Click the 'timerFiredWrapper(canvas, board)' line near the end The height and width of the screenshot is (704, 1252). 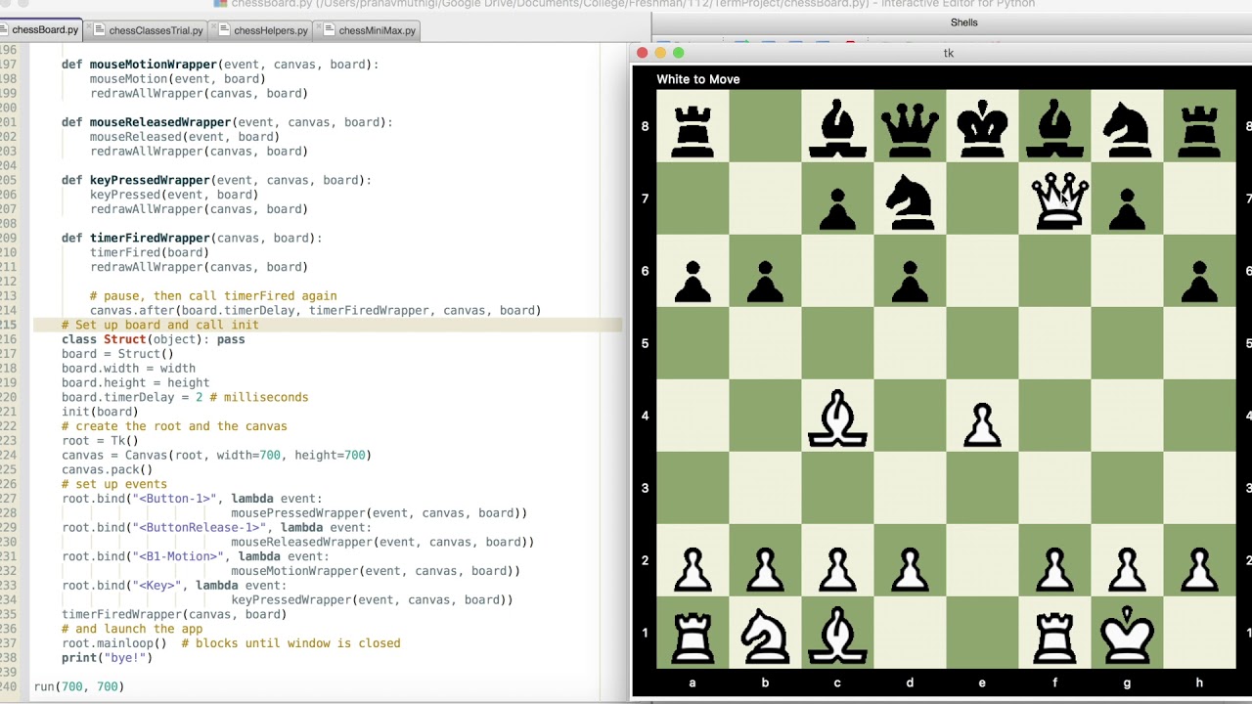tap(174, 614)
